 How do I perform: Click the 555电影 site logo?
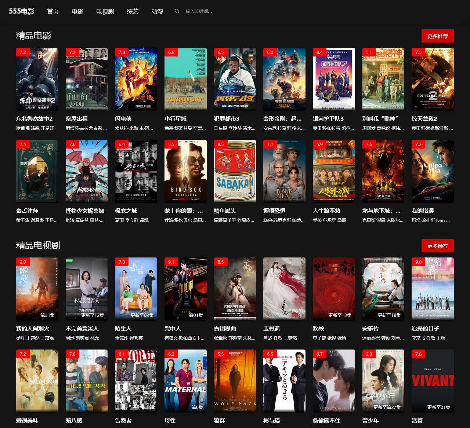[22, 11]
